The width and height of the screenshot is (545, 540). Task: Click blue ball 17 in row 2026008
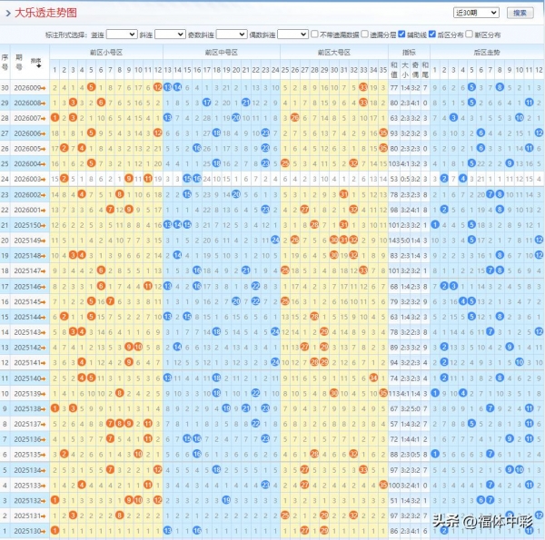[x=207, y=103]
